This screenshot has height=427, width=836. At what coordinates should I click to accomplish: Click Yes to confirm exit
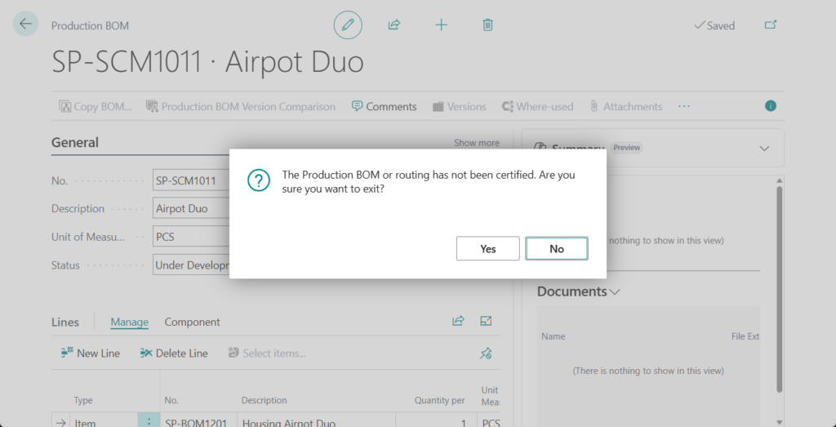pos(487,249)
